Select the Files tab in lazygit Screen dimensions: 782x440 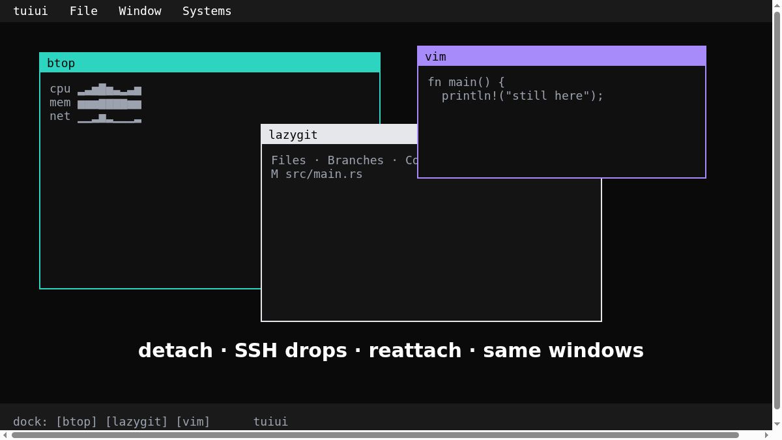289,160
